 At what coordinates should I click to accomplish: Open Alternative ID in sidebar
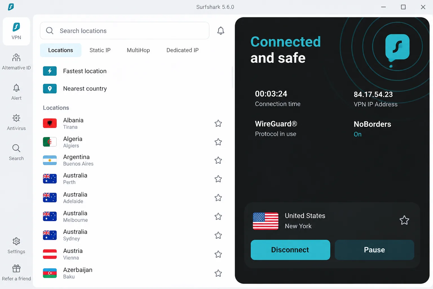16,62
